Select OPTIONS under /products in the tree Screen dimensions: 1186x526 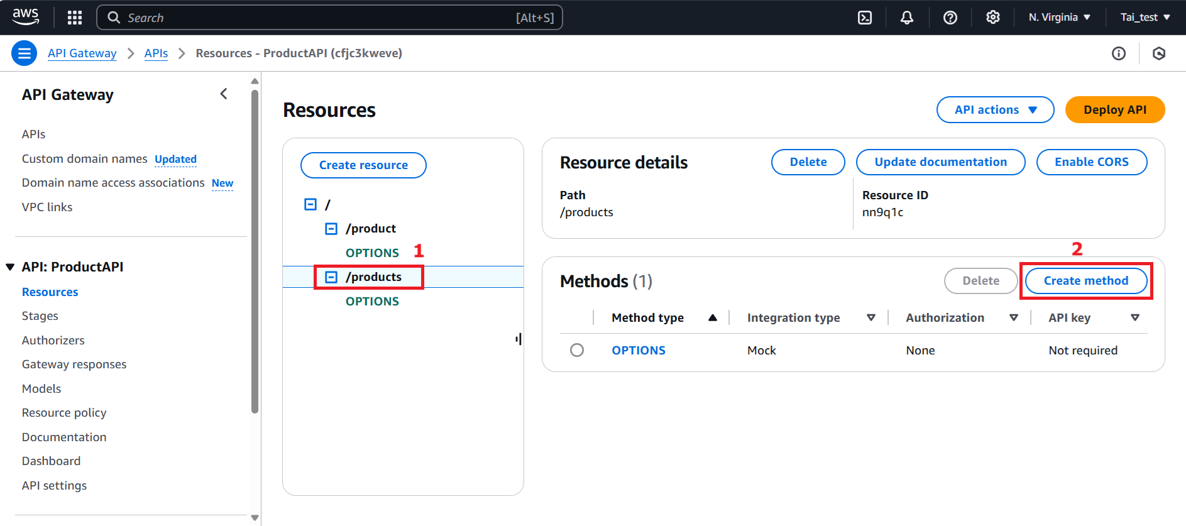(x=372, y=302)
